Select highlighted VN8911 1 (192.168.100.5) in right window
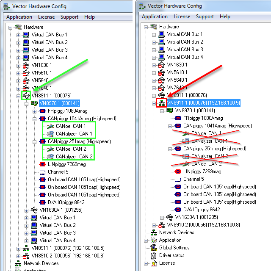Screen dimensions: 271x271 click(203, 103)
